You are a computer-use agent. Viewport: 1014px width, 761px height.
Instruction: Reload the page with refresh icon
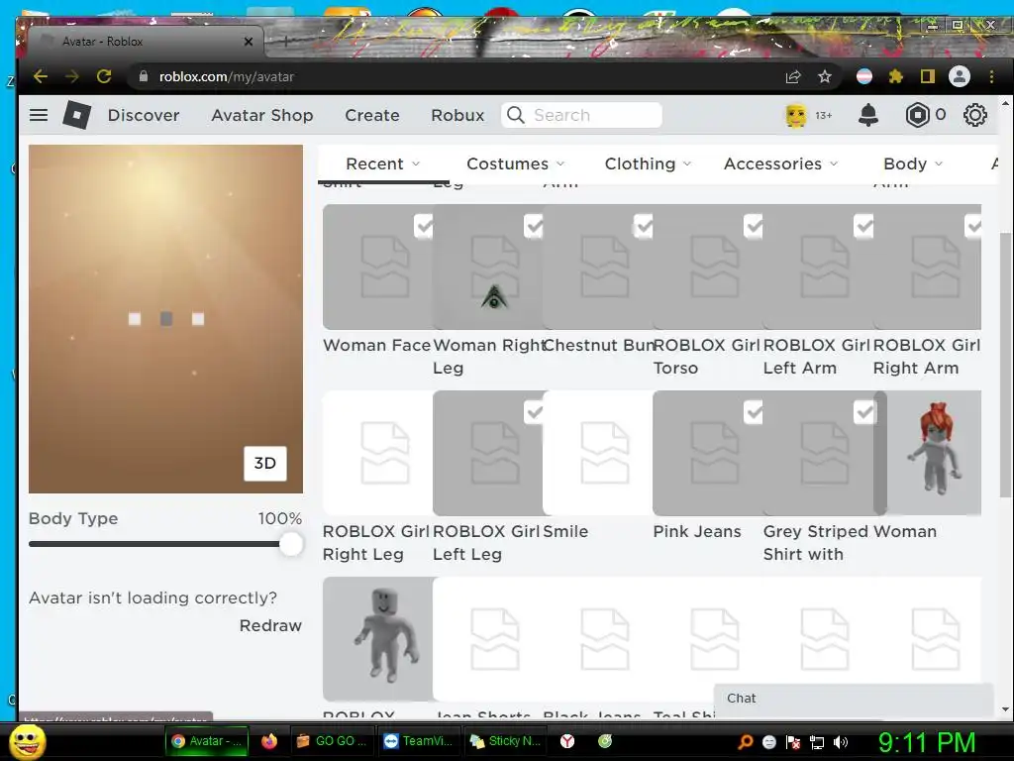104,76
